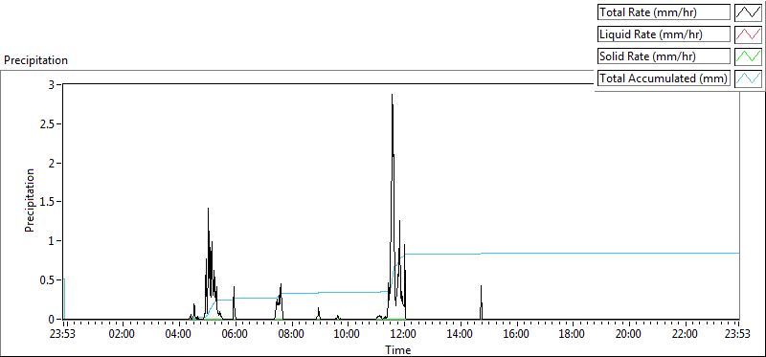Click the 18:00 time axis label
The image size is (766, 357).
573,335
